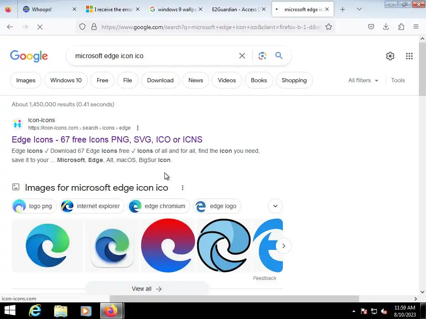426x319 pixels.
Task: Click the site security padlock icon
Action: (94, 27)
